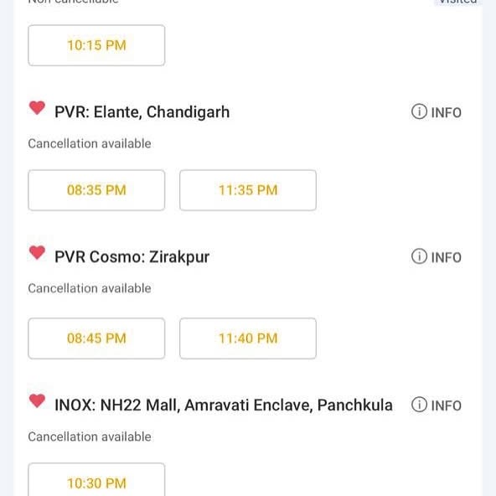Toggle the heart icon for PVR Cosmo: Zirakpur
The width and height of the screenshot is (496, 496).
pyautogui.click(x=37, y=252)
